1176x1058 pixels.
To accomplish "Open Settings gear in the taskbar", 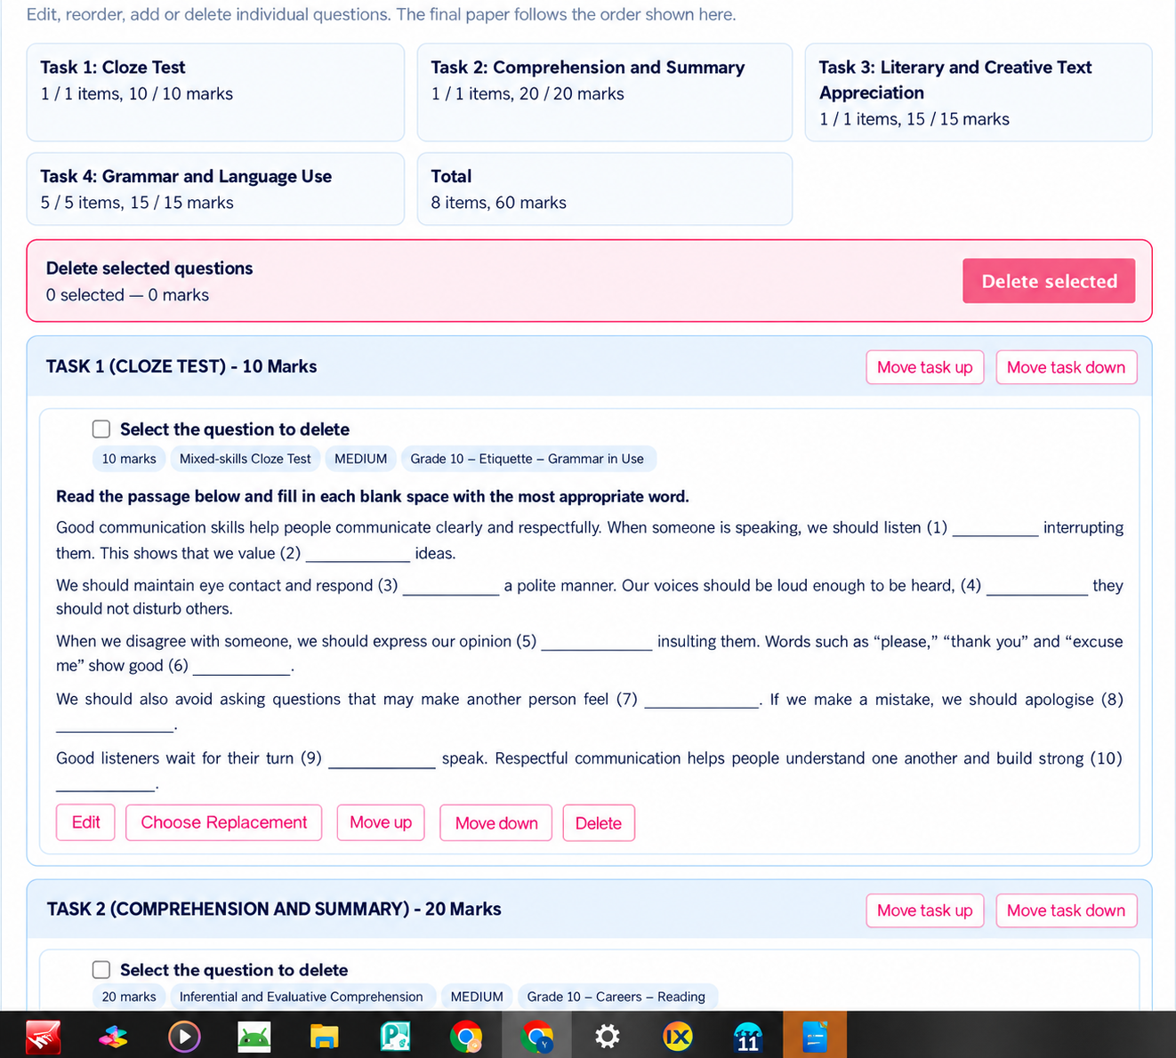I will [x=607, y=1037].
